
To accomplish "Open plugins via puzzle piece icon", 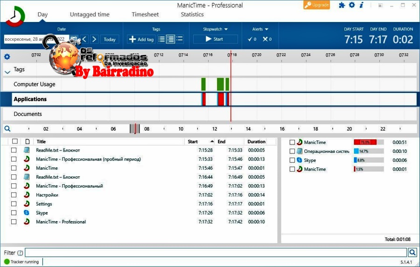I will 342,5.
